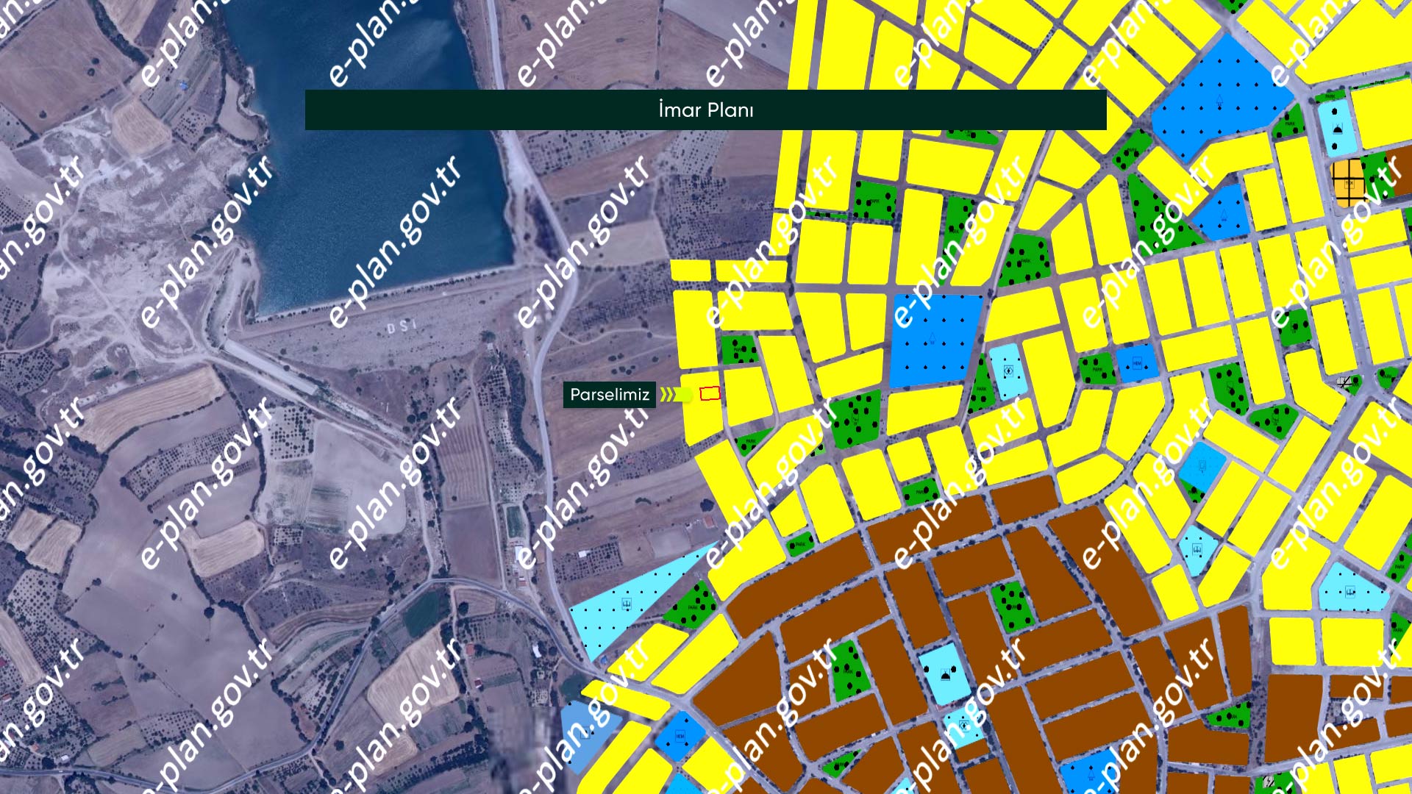1412x794 pixels.
Task: Select the red-outlined parcel on the map
Action: pos(710,394)
